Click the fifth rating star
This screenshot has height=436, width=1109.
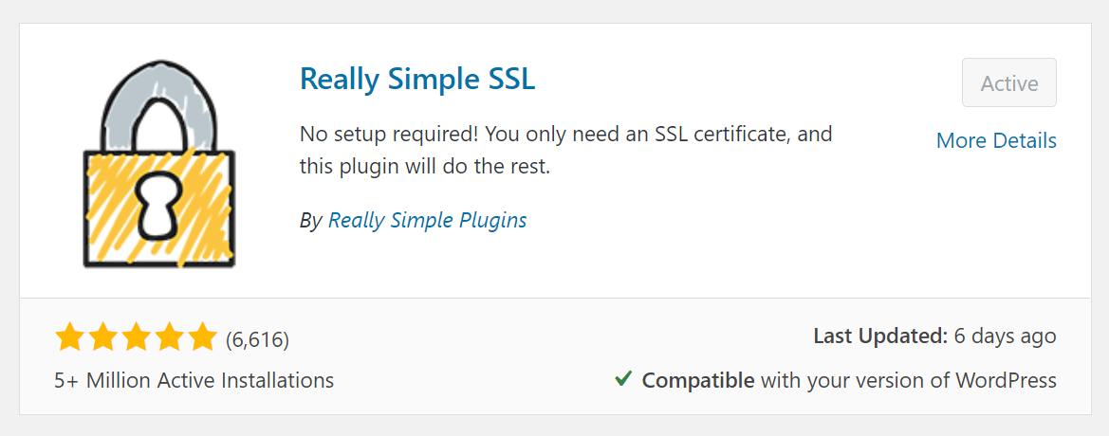(201, 337)
